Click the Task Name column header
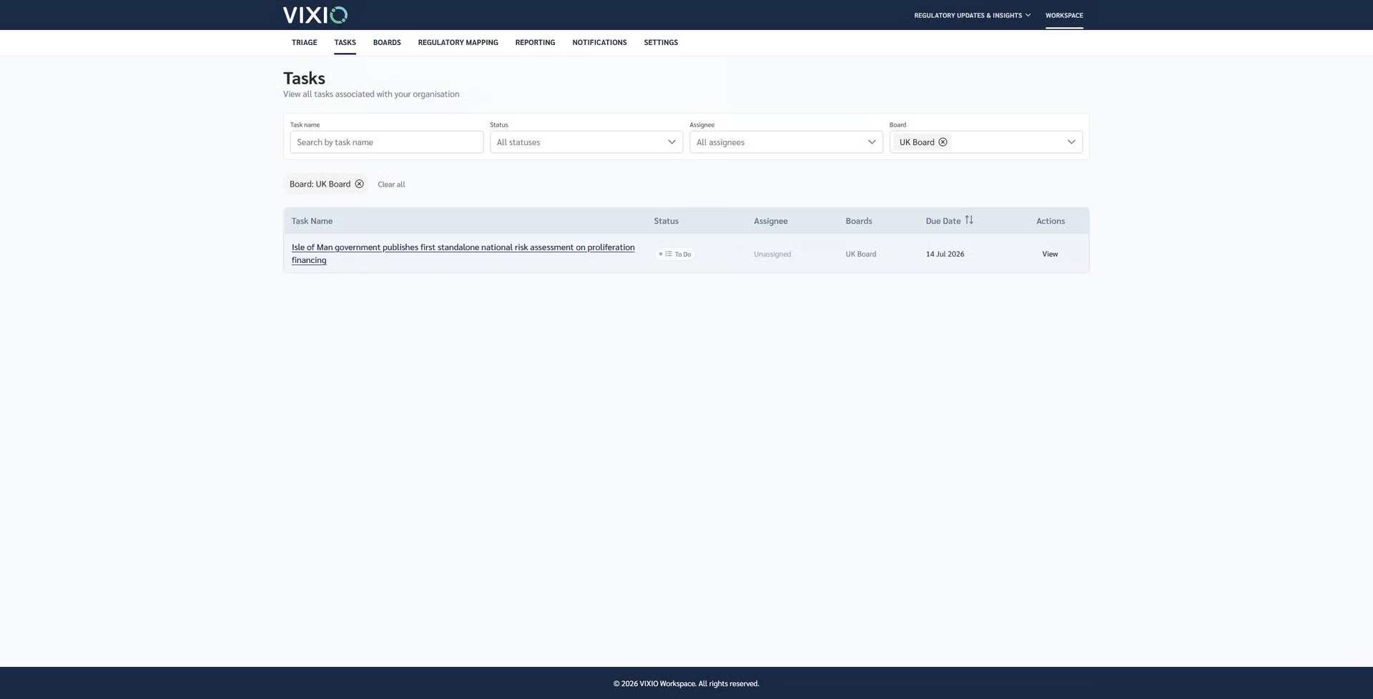The width and height of the screenshot is (1373, 699). [312, 221]
